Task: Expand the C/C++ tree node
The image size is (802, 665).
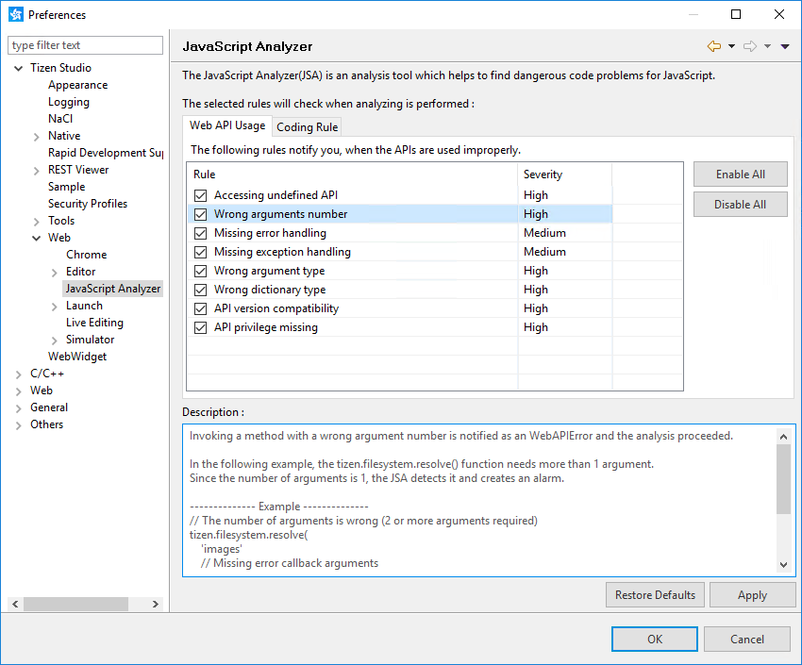Action: click(x=19, y=374)
